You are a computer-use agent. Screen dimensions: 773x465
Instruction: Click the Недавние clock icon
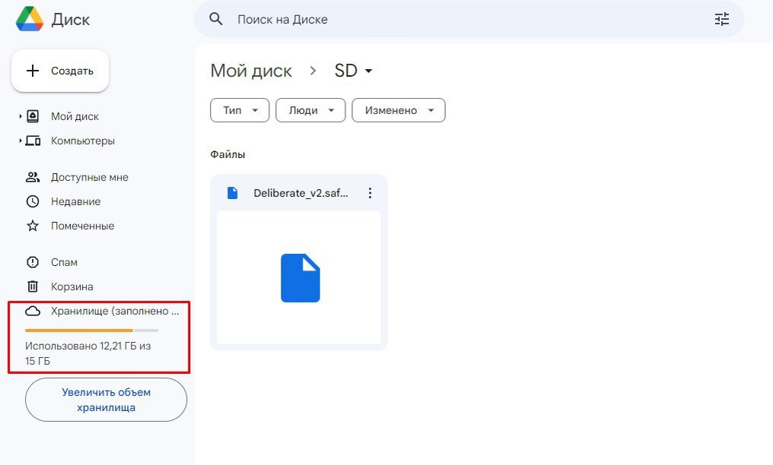click(33, 201)
